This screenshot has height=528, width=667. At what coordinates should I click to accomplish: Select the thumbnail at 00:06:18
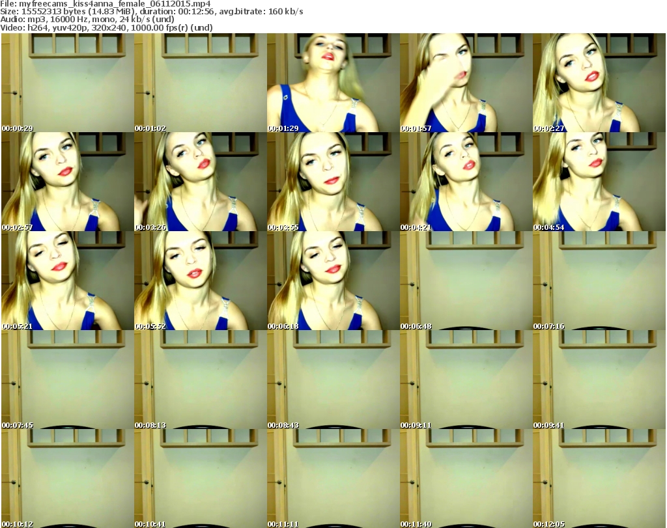333,281
